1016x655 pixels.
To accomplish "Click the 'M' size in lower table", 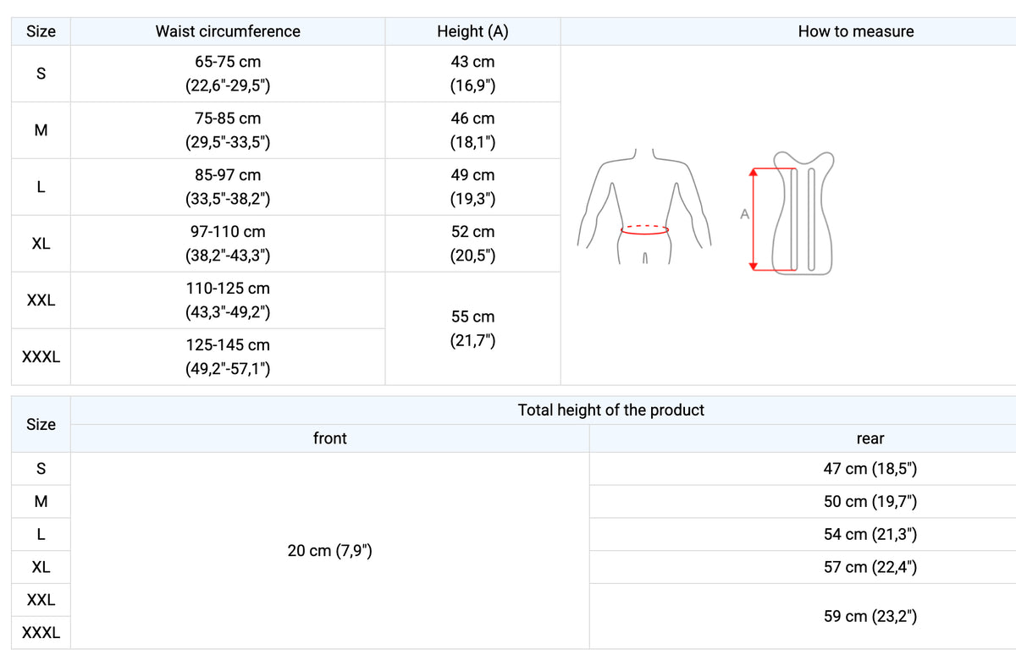I will pos(41,502).
